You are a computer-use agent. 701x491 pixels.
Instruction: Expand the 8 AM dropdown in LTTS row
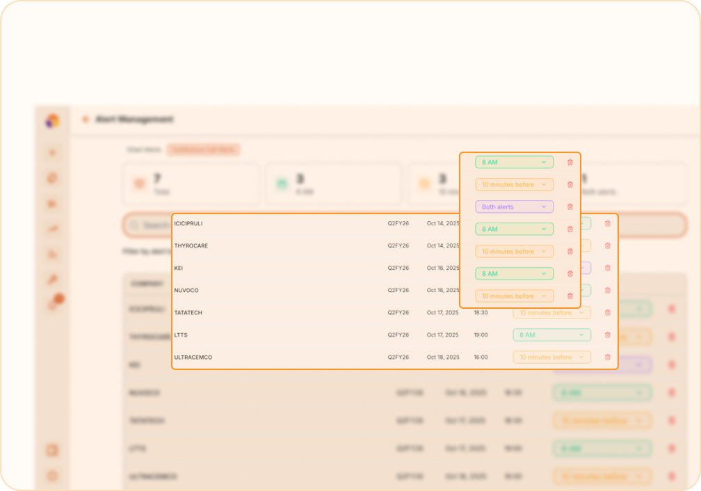(551, 335)
